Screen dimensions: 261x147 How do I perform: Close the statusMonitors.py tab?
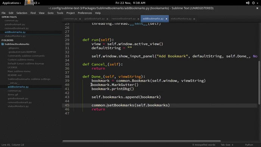point(194,19)
